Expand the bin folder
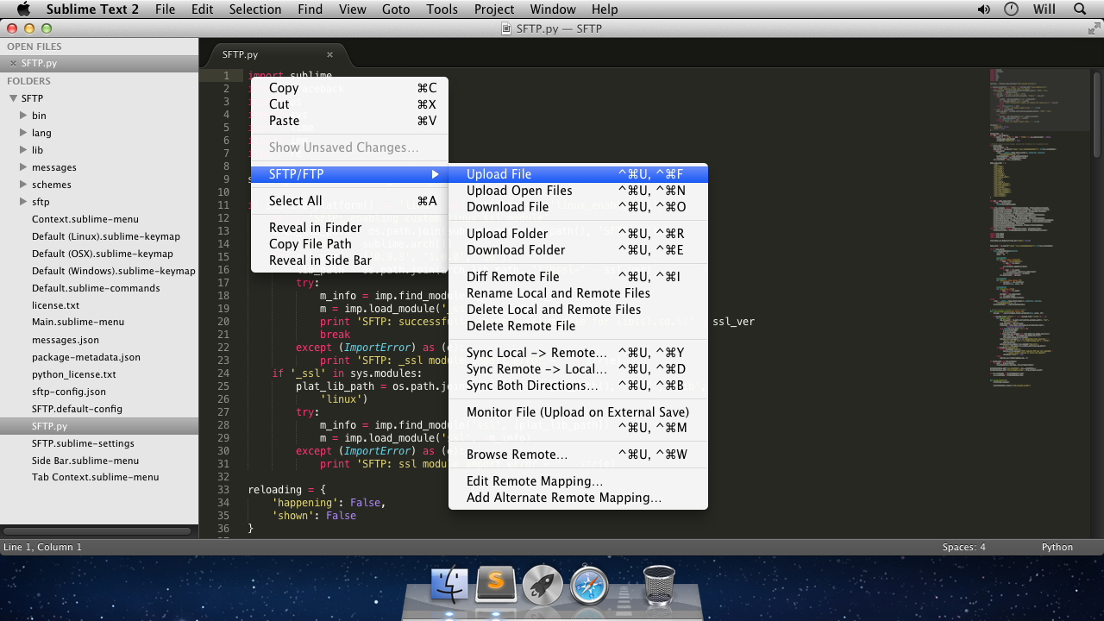 [x=23, y=116]
